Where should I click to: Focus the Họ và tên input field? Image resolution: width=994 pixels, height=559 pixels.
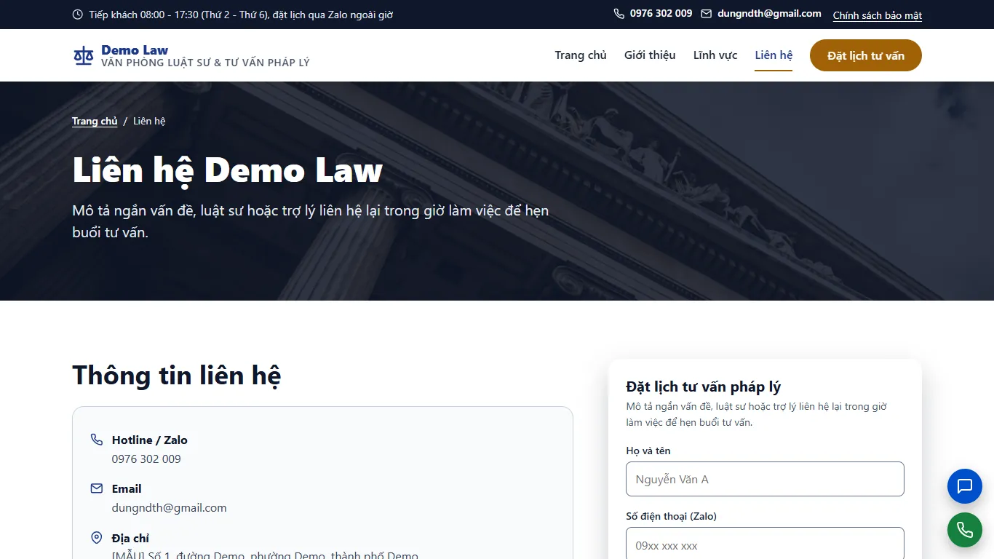(765, 479)
